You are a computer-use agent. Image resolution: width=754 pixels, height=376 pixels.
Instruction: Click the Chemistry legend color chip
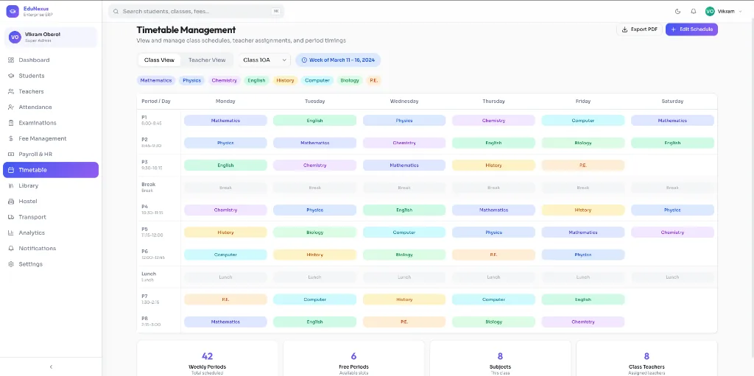[225, 80]
